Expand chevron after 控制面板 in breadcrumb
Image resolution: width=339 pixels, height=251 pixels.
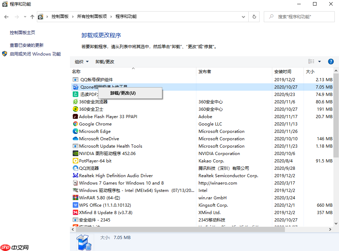click(x=73, y=17)
